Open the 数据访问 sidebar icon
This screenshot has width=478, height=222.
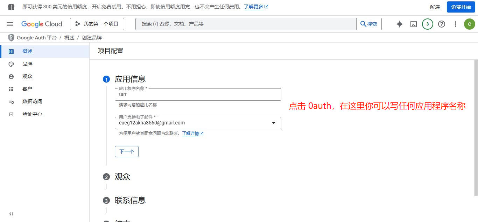[x=11, y=101]
